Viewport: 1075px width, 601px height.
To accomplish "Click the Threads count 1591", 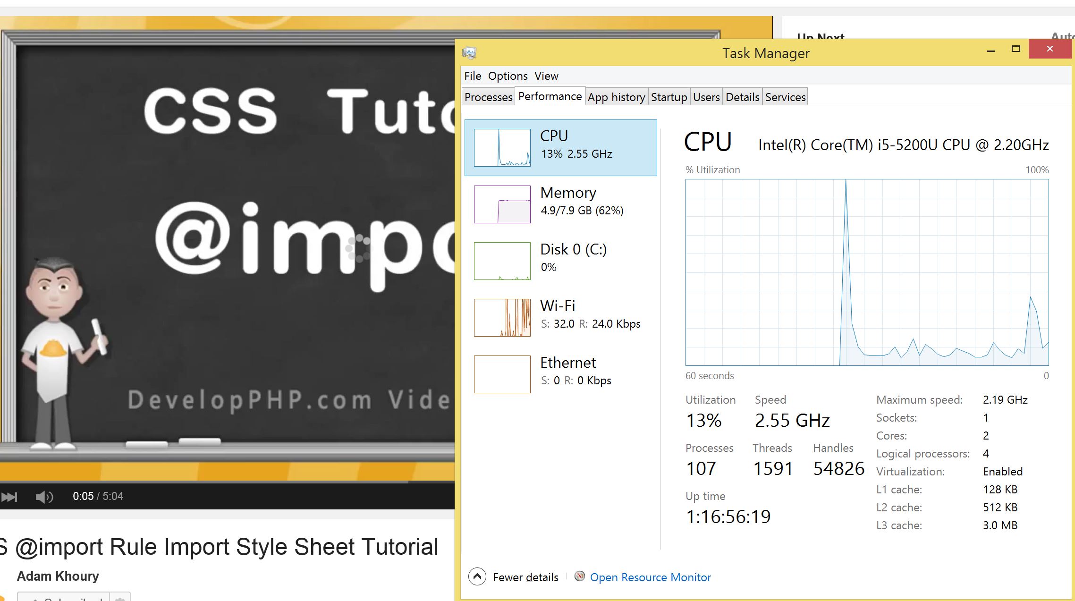I will pyautogui.click(x=772, y=468).
